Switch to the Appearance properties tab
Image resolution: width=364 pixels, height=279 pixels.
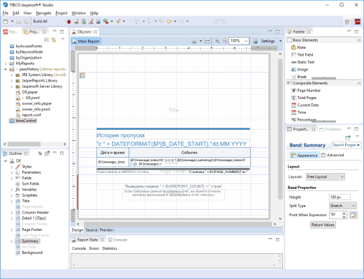coord(304,155)
